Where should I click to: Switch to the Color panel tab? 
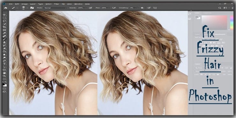197,13
